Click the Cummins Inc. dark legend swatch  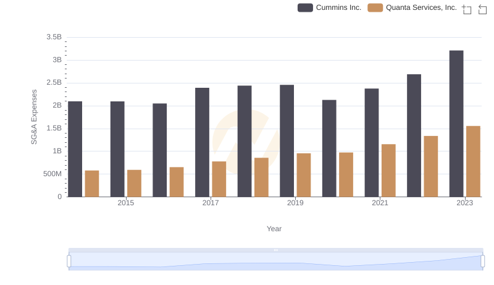305,7
